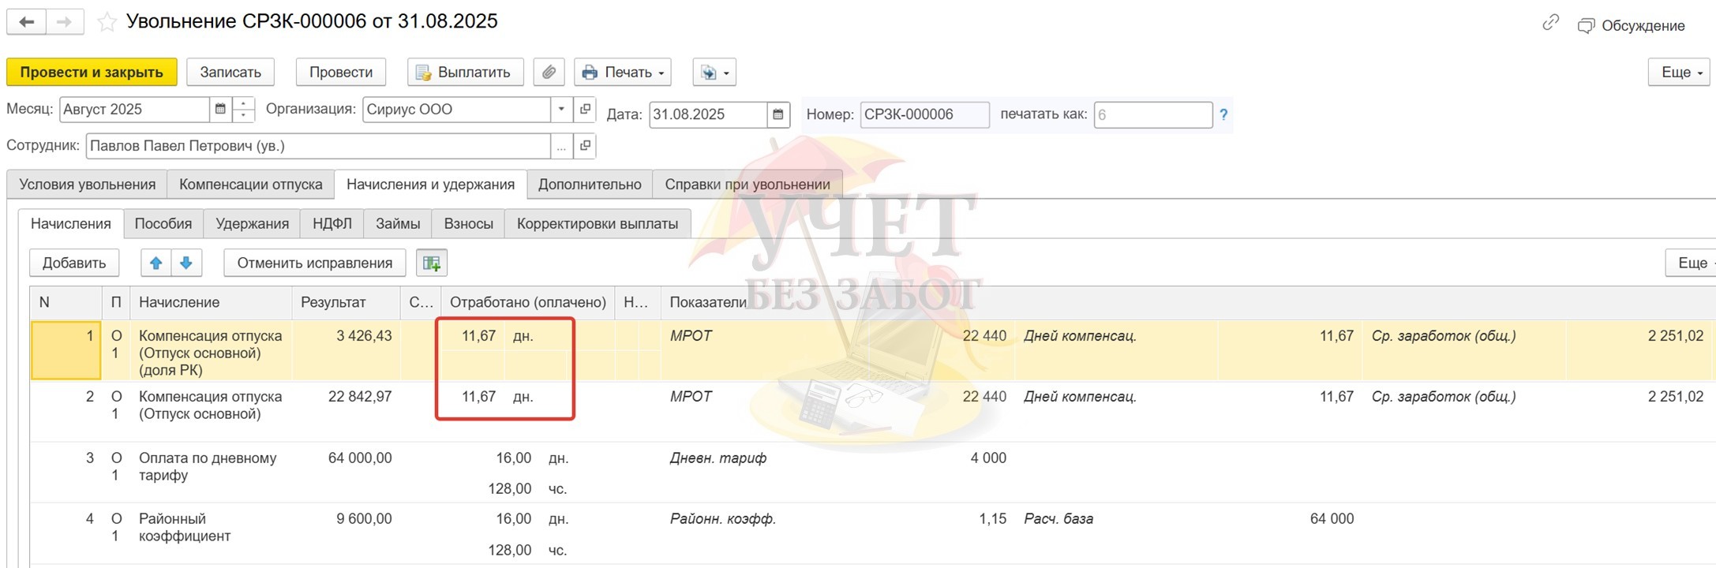This screenshot has width=1716, height=568.
Task: Open the calendar picker for Месяц field
Action: pyautogui.click(x=220, y=110)
